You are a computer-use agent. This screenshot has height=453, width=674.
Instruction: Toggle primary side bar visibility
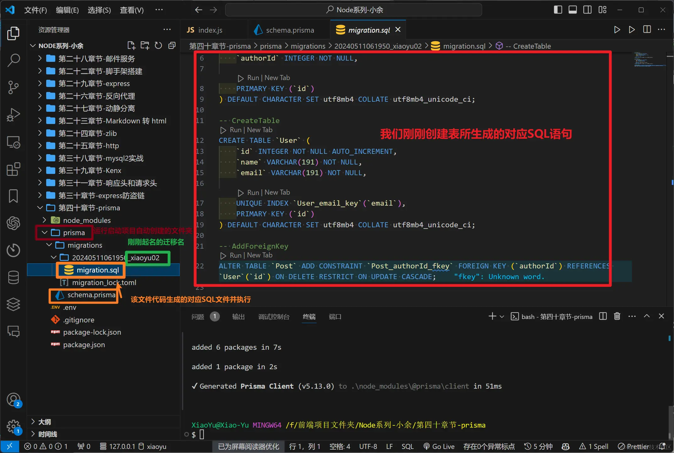point(558,10)
